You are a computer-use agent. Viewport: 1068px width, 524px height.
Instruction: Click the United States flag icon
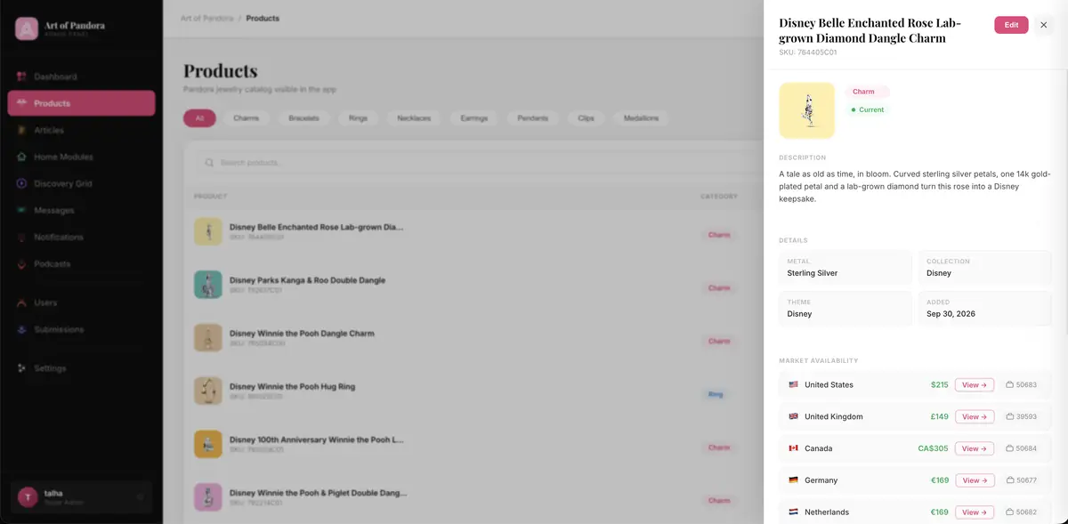pyautogui.click(x=793, y=385)
